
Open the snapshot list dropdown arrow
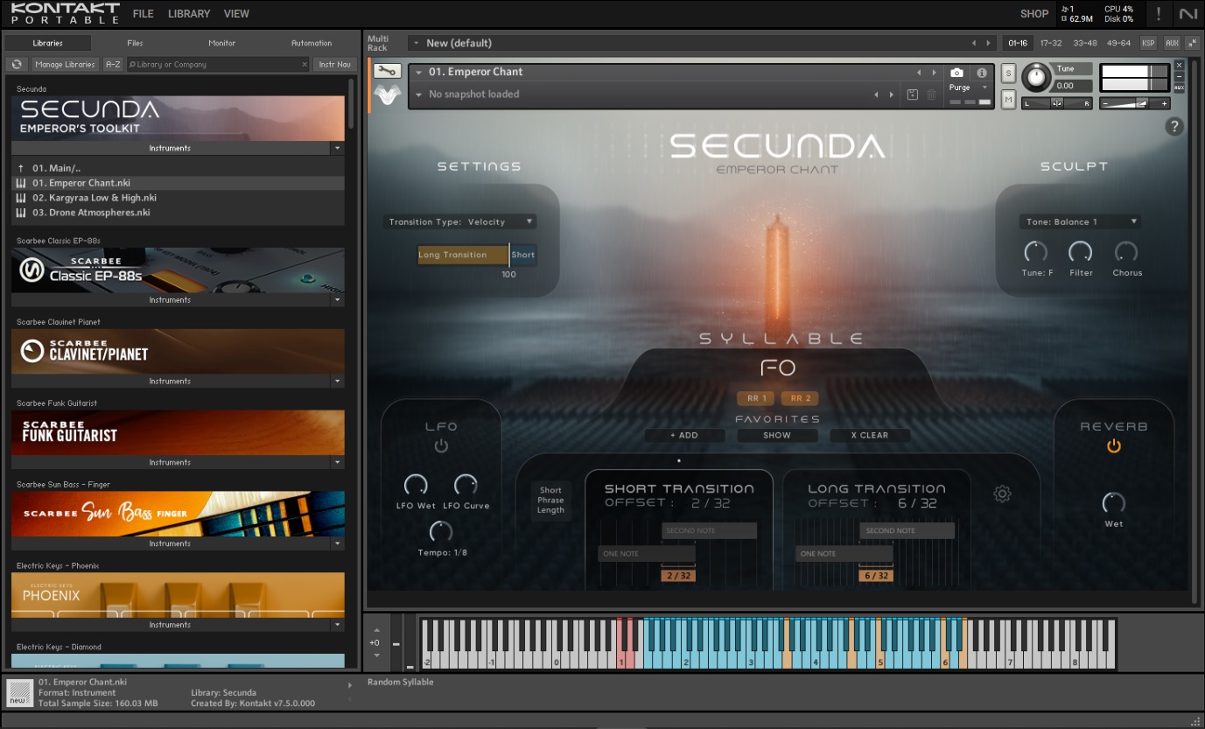click(419, 95)
